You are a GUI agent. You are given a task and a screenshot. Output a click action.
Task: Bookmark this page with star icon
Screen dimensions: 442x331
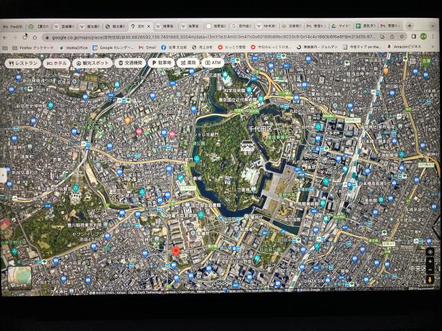(402, 37)
